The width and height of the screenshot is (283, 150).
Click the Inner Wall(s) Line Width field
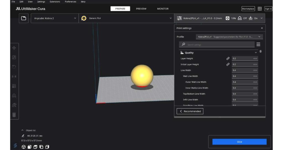click(x=245, y=88)
